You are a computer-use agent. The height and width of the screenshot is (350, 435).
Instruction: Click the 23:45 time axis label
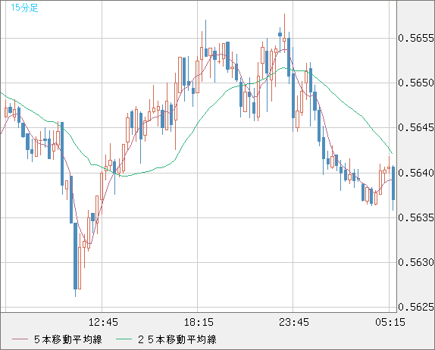coord(294,322)
